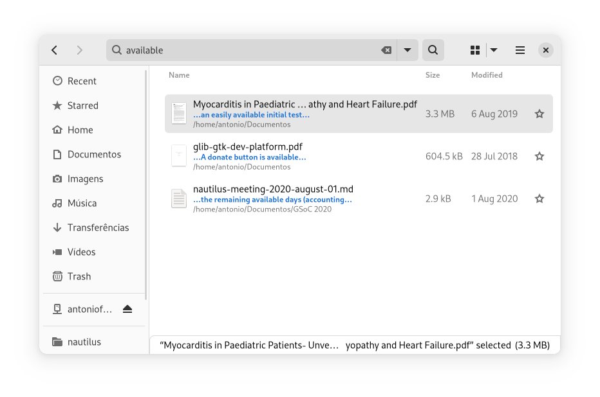Viewport: 600px width, 397px height.
Task: Open the Starred files view
Action: coord(80,105)
